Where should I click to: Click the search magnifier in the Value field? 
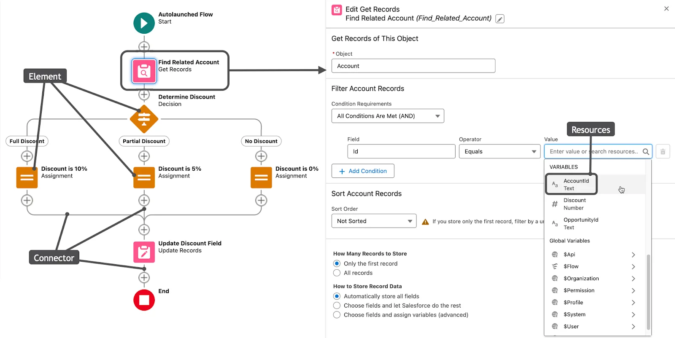(646, 151)
